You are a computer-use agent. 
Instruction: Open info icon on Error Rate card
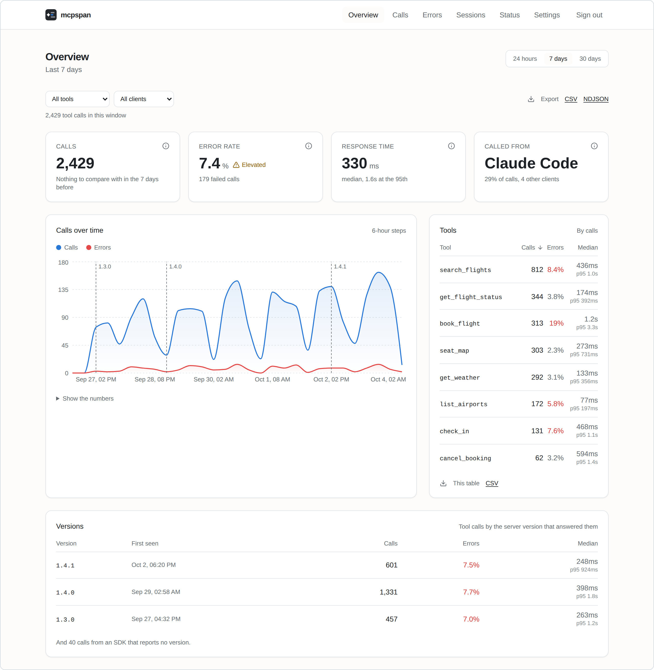click(308, 146)
